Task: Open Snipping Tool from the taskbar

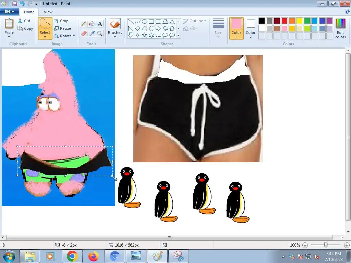Action: pyautogui.click(x=178, y=256)
